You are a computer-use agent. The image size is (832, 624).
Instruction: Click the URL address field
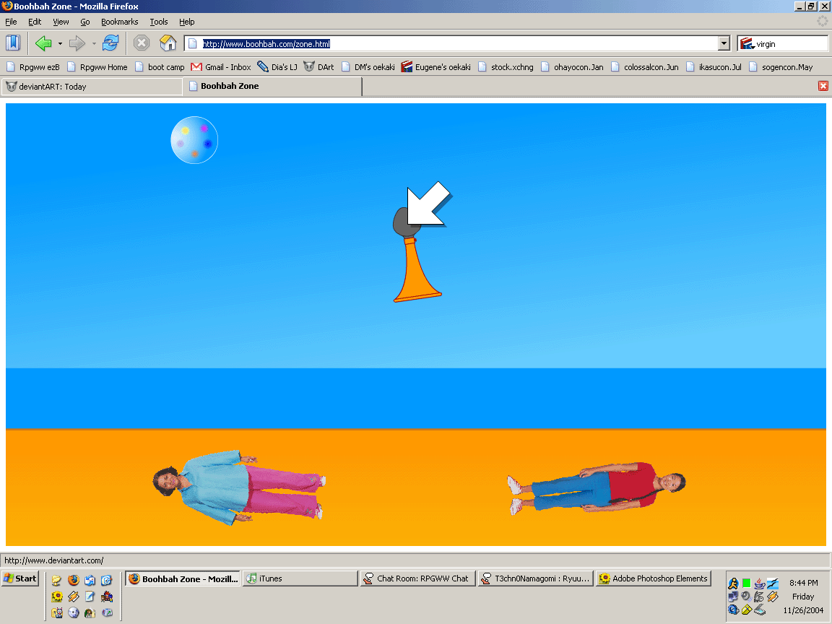(x=452, y=43)
